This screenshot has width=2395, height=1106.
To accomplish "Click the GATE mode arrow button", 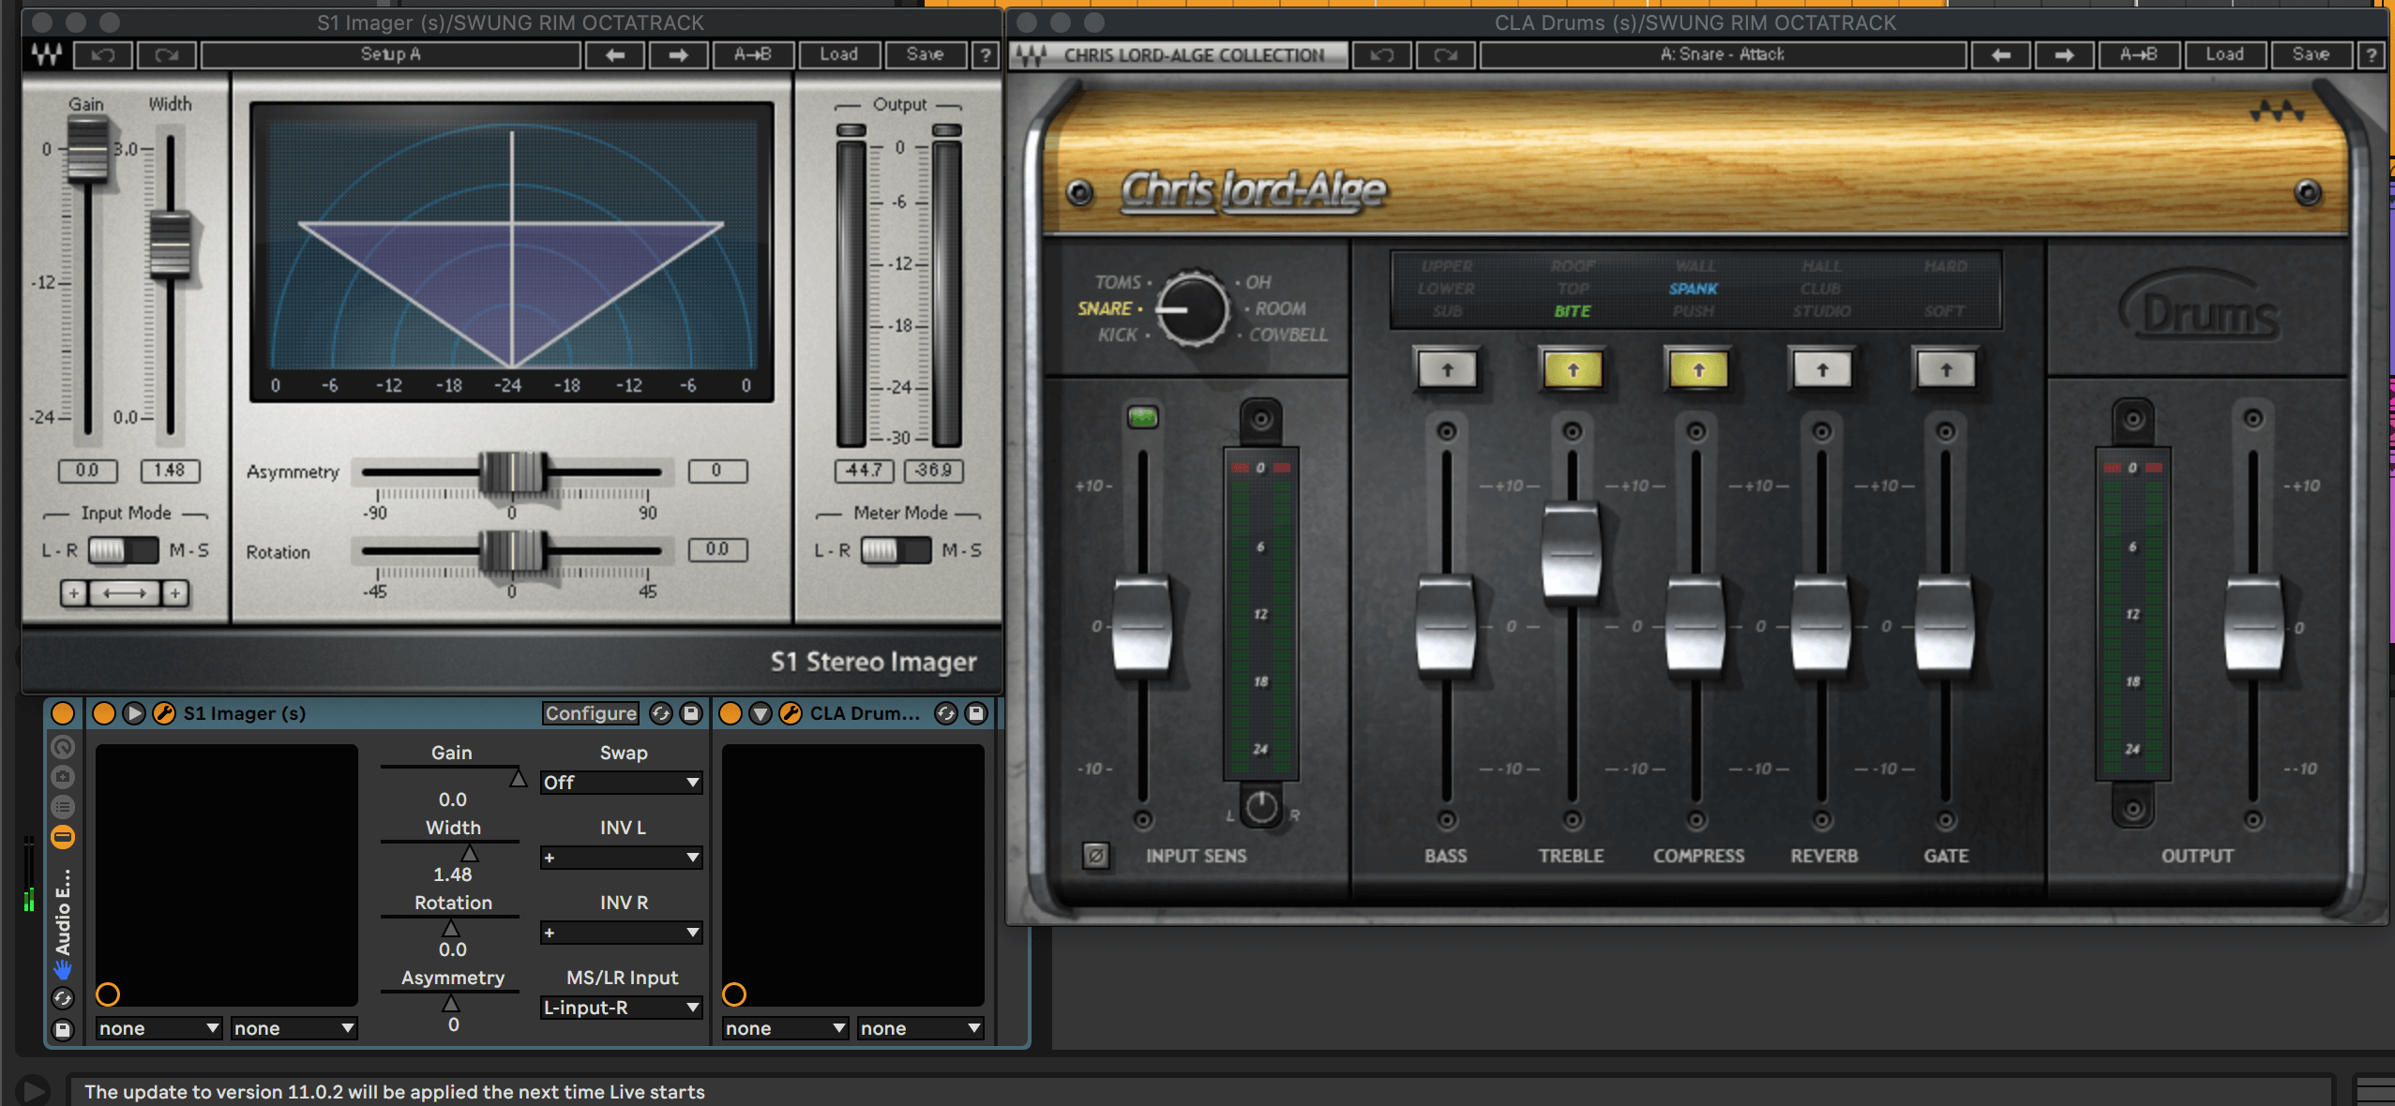I will point(1946,369).
